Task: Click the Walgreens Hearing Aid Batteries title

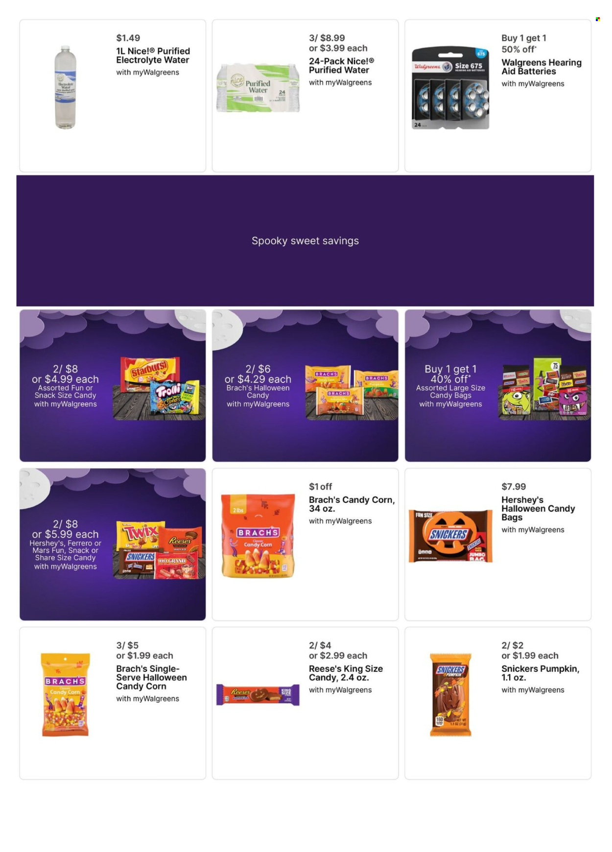Action: (x=541, y=67)
